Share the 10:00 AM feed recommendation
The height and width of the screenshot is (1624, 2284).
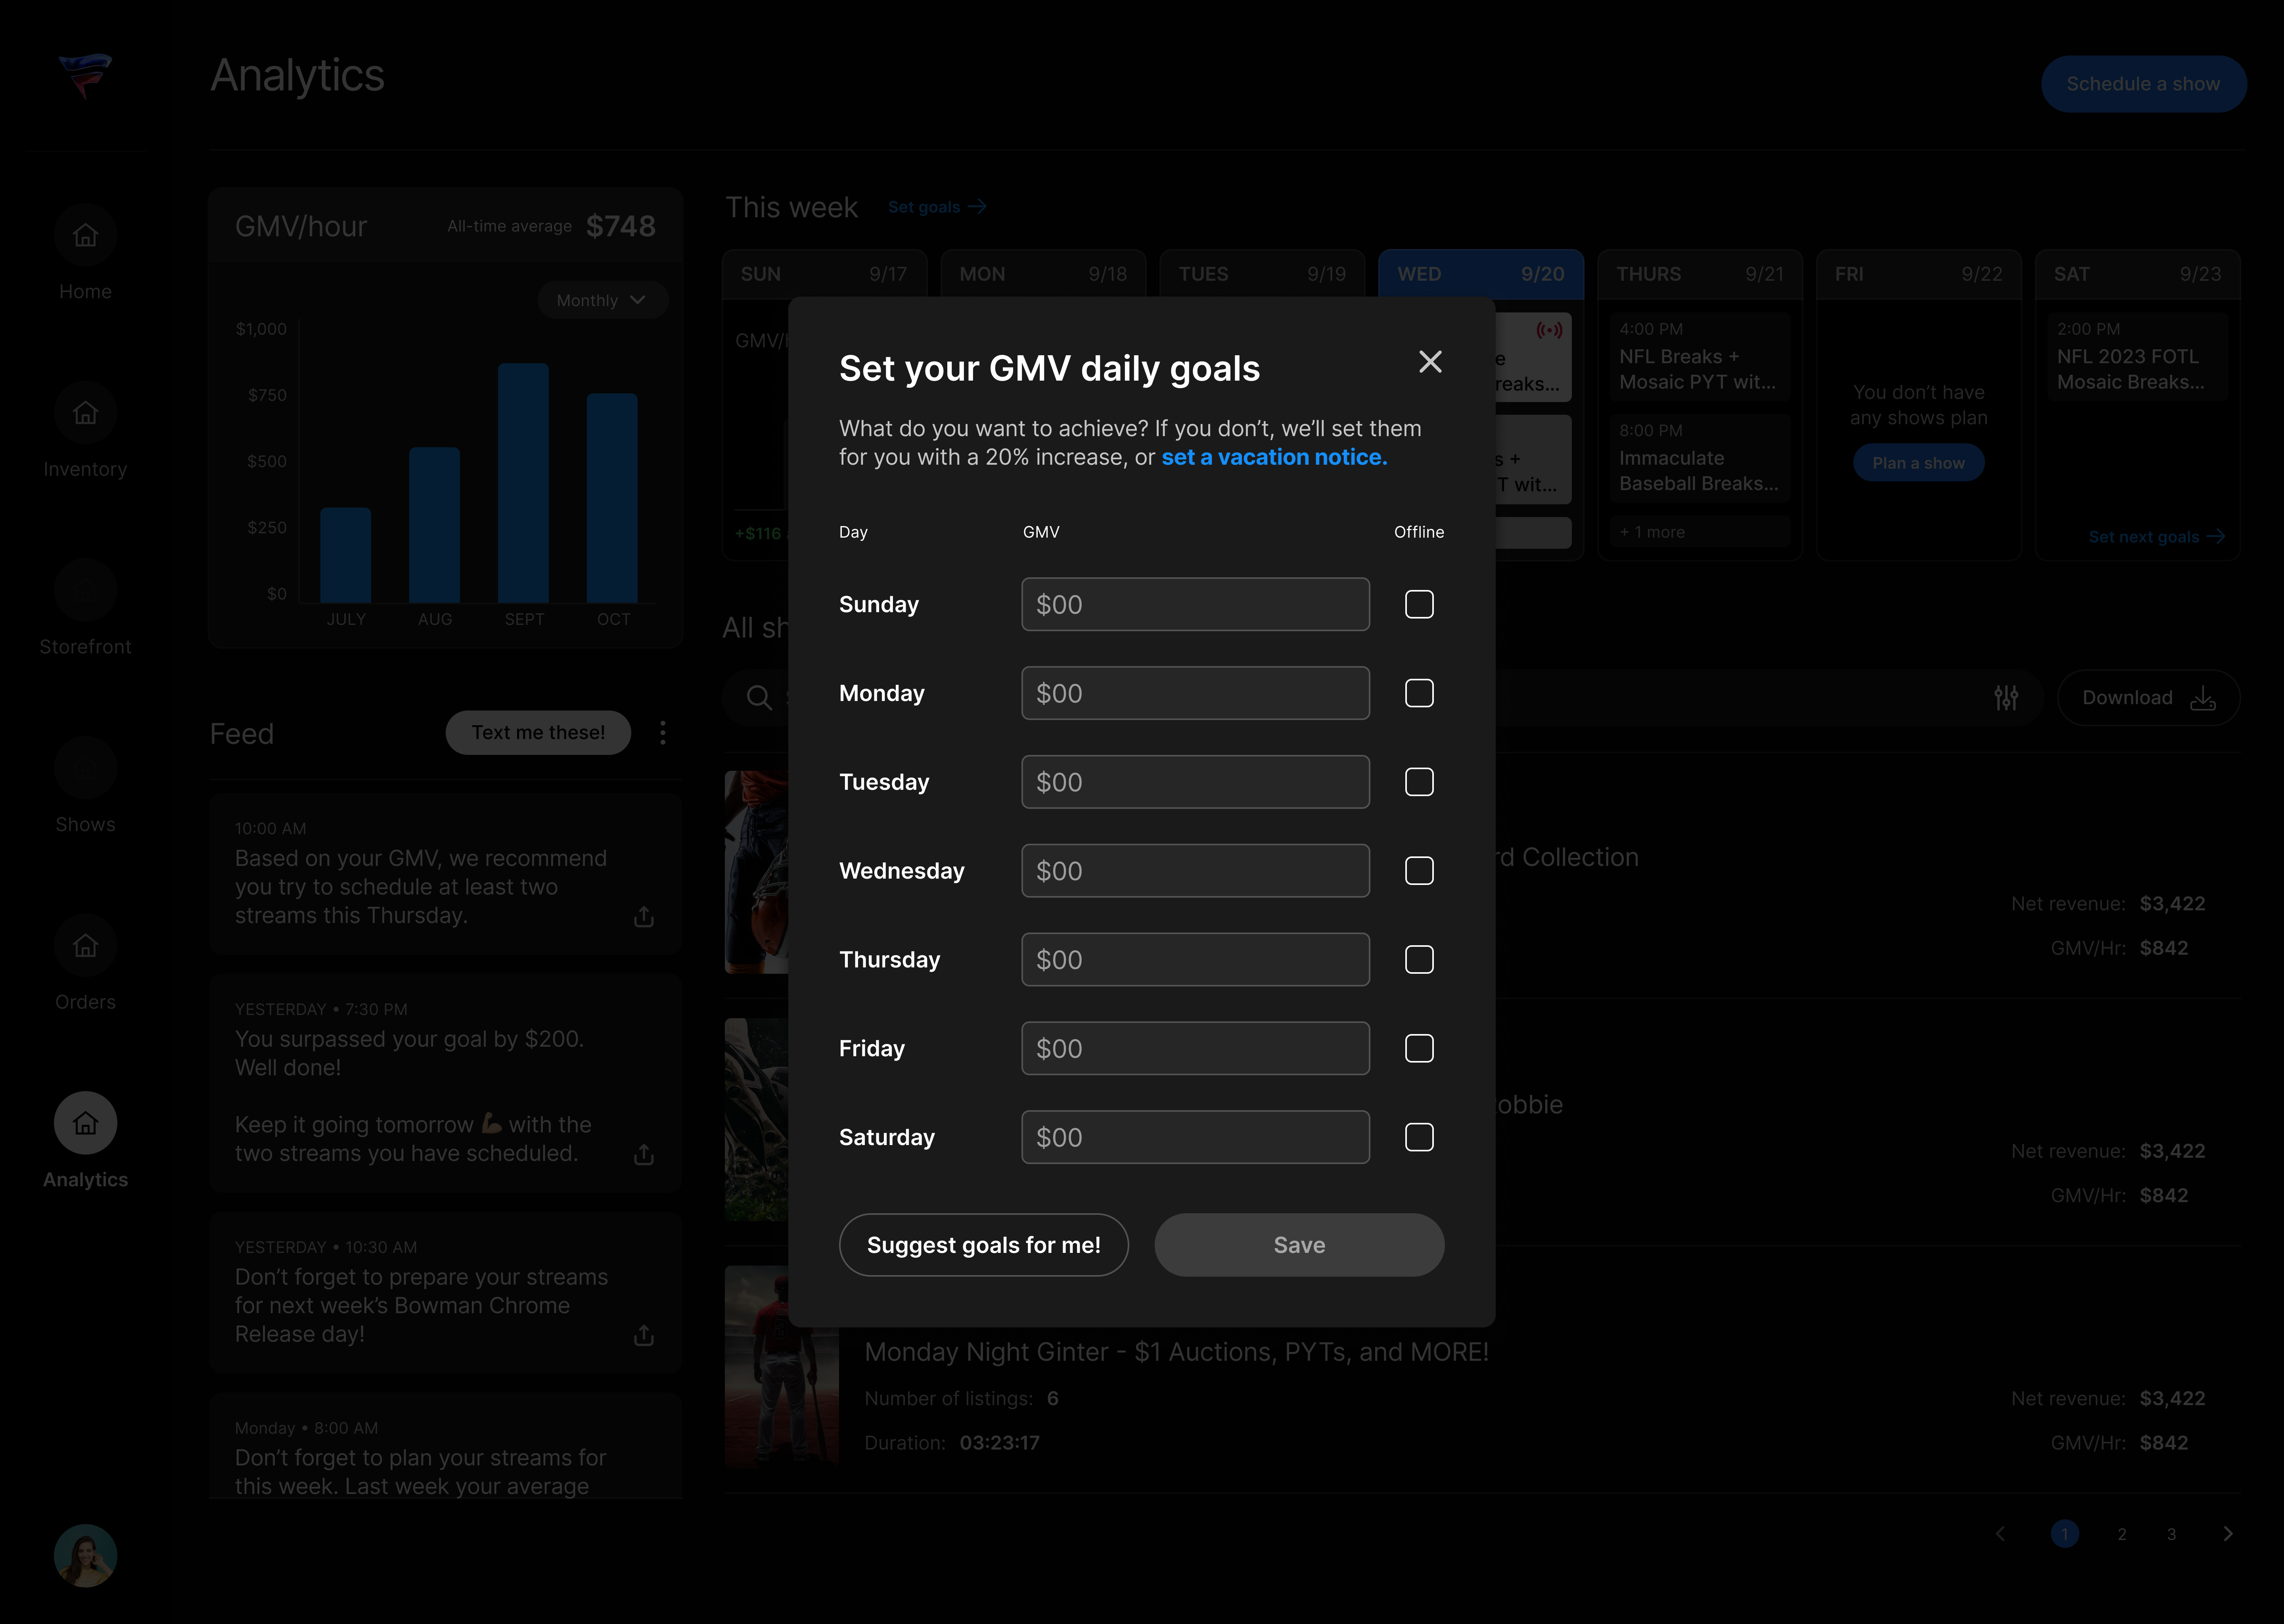pyautogui.click(x=644, y=917)
